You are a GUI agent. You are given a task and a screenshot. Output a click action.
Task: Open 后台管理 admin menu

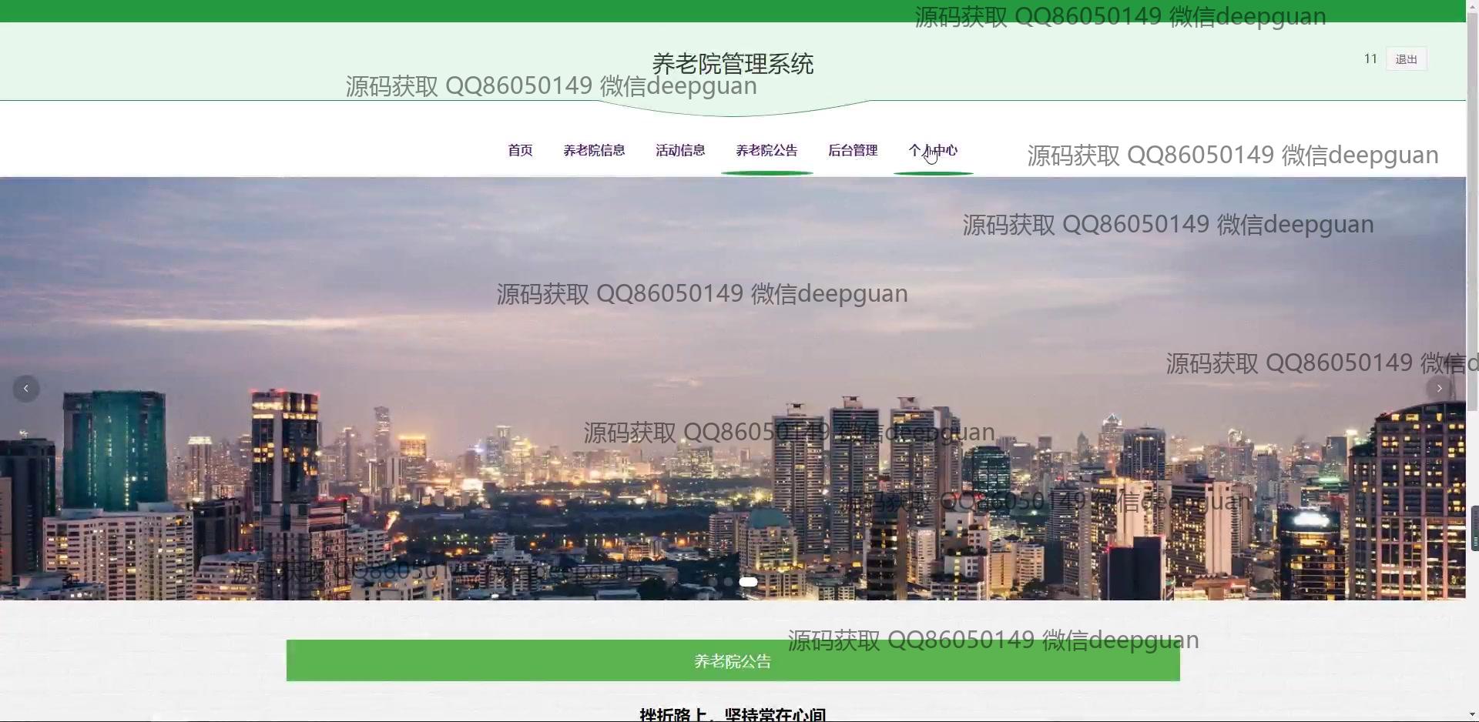point(853,150)
